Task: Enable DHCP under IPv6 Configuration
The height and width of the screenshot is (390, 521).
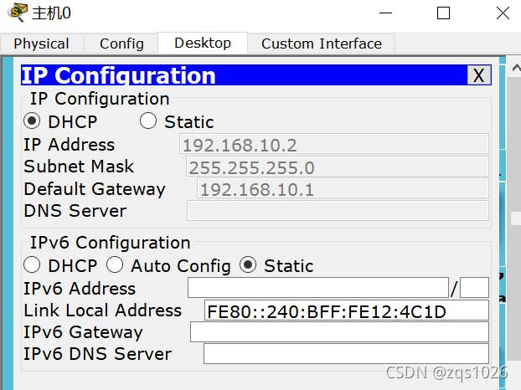Action: [33, 265]
